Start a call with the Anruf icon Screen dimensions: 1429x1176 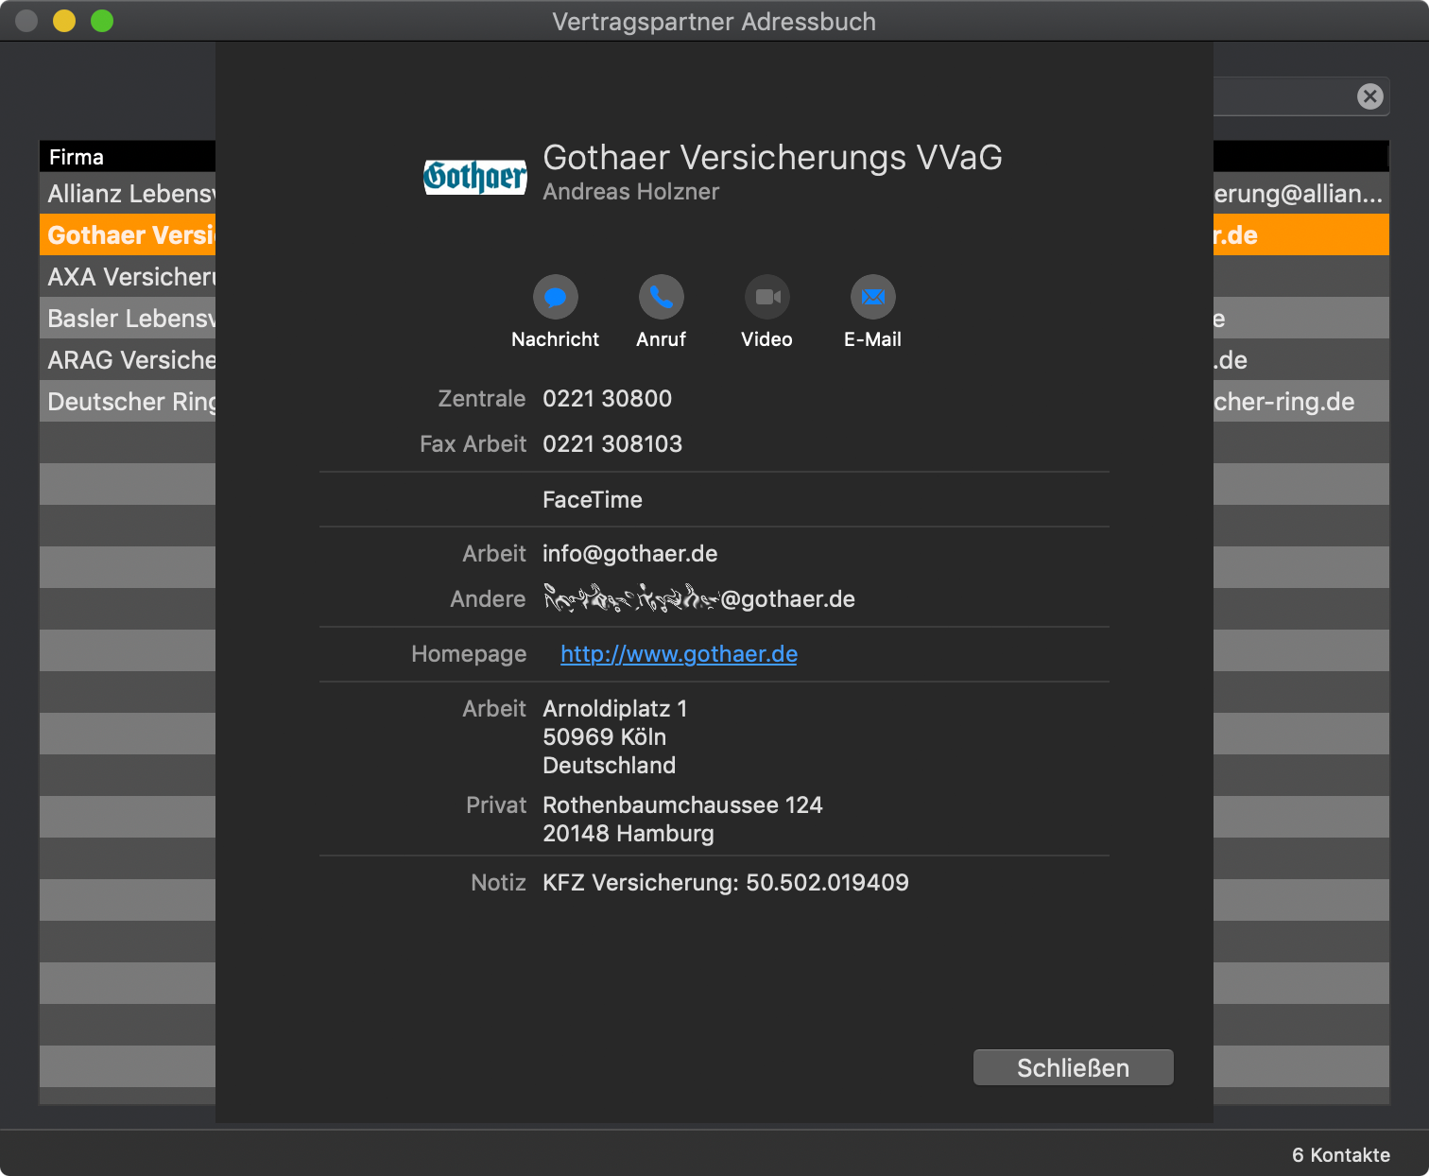coord(662,297)
